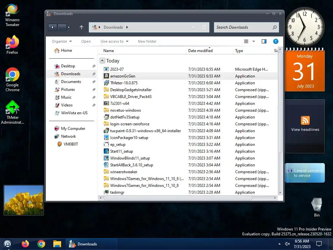Unpin Music pin icon
This screenshot has width=333, height=250.
pos(94,97)
